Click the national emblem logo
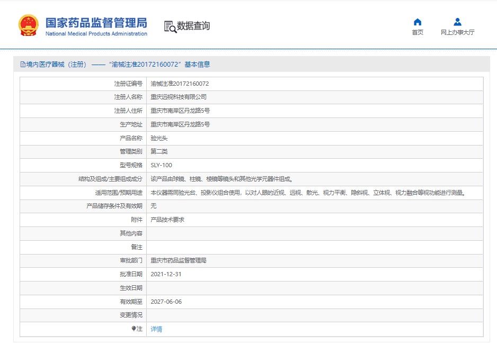497x345 pixels. [x=28, y=25]
